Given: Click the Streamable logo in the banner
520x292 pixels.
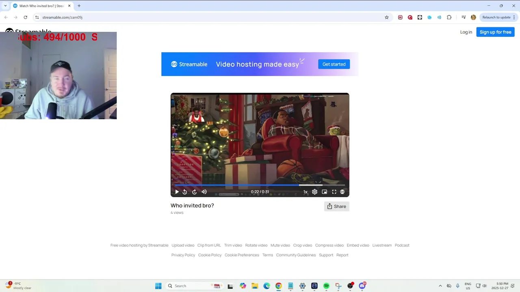Looking at the screenshot, I should point(189,64).
